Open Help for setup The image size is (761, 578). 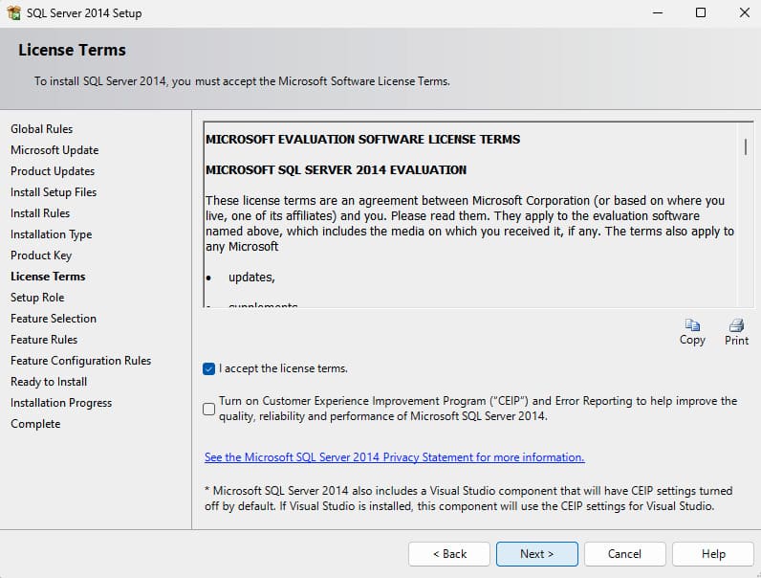point(713,554)
